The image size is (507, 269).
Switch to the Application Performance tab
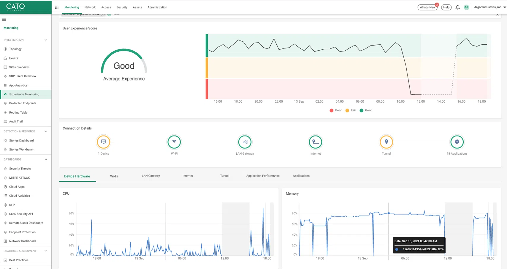click(x=263, y=176)
